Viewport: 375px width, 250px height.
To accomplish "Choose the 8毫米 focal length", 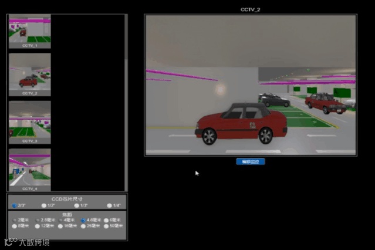I will pyautogui.click(x=14, y=226).
